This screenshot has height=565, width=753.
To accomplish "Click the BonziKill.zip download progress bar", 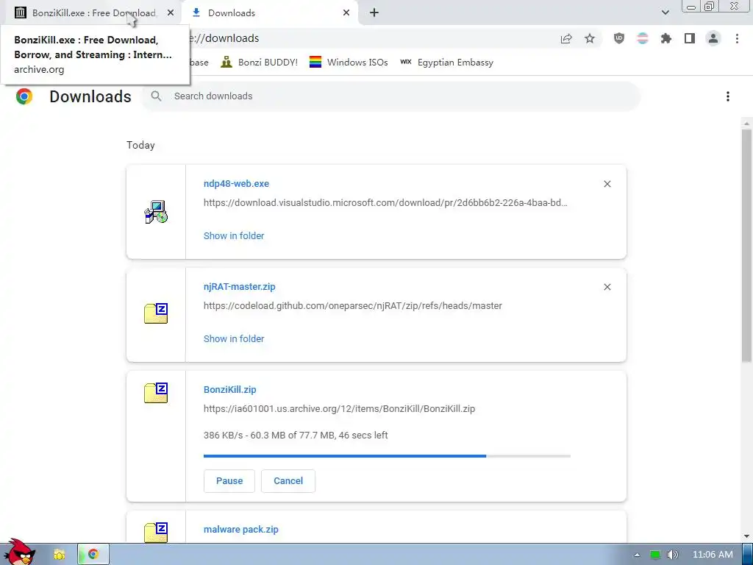I will [387, 455].
